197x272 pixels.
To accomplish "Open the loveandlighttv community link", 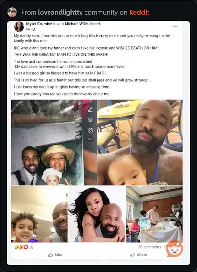I will [x=60, y=12].
